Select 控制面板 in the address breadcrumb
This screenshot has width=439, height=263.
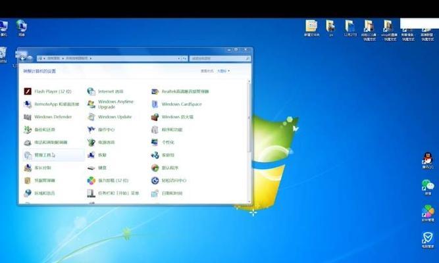pos(54,59)
